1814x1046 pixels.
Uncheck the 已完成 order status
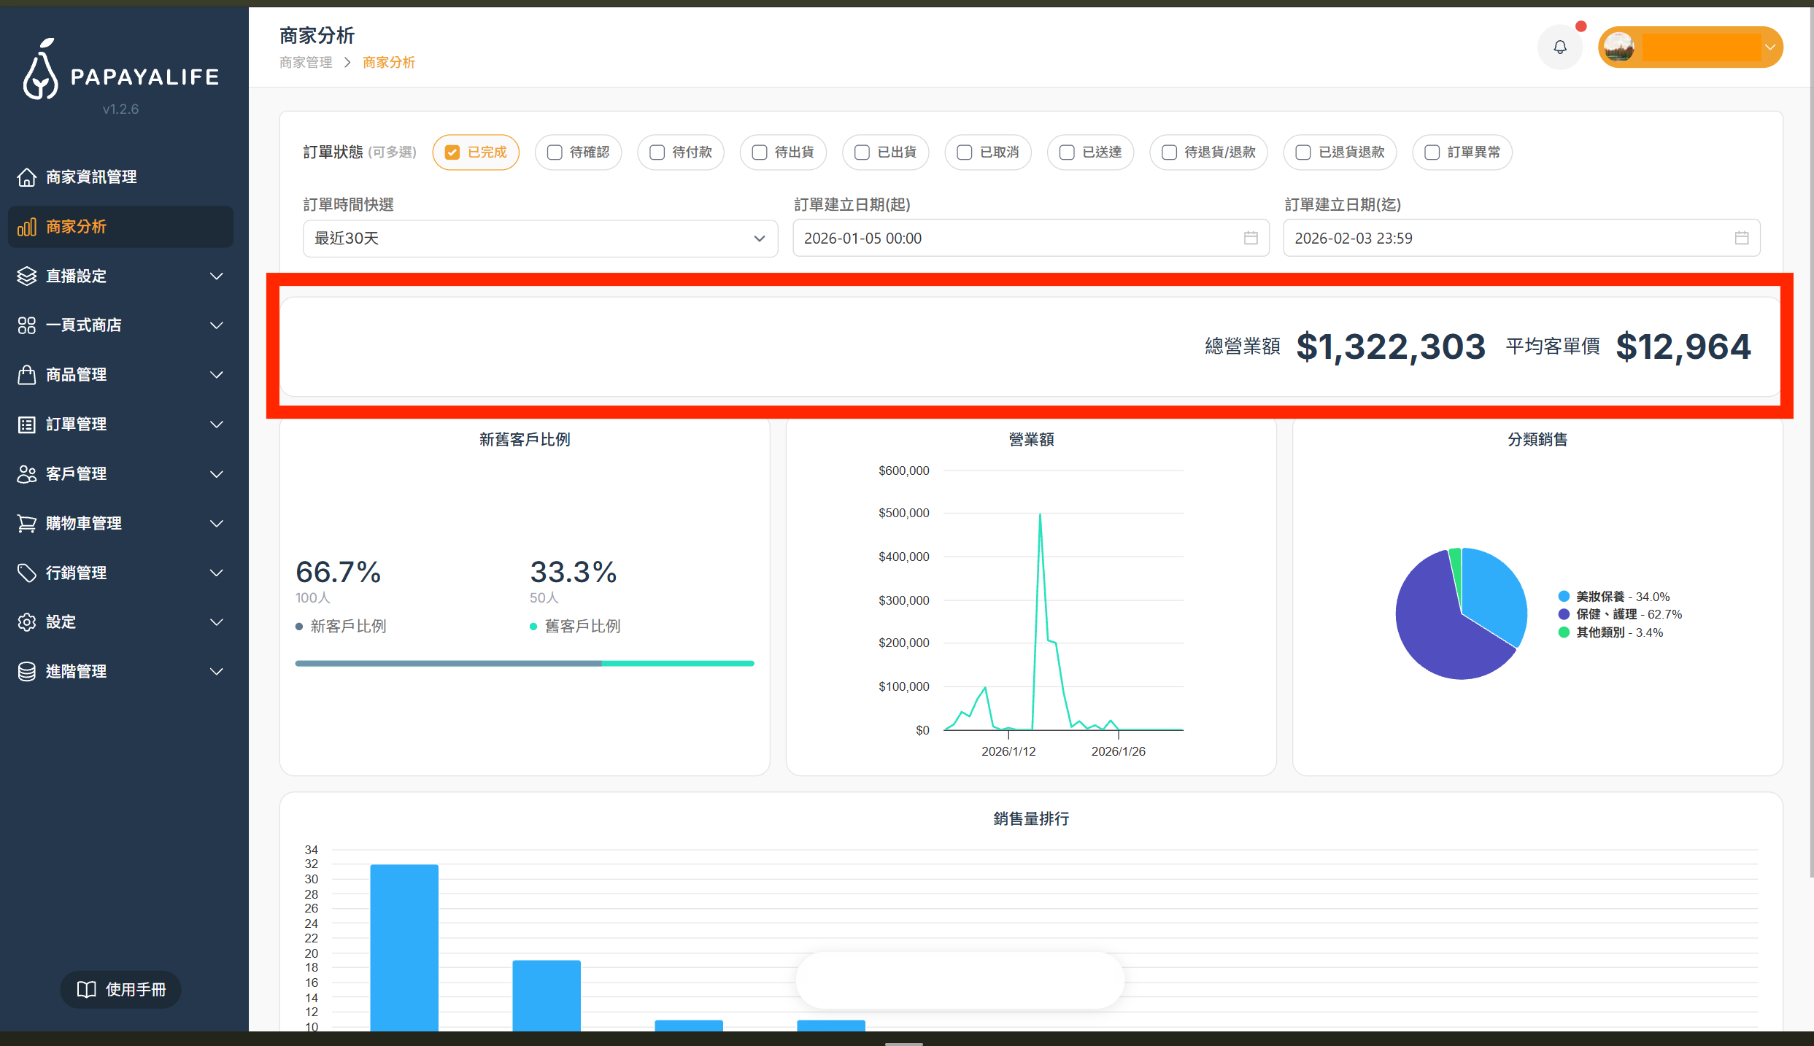tap(452, 152)
